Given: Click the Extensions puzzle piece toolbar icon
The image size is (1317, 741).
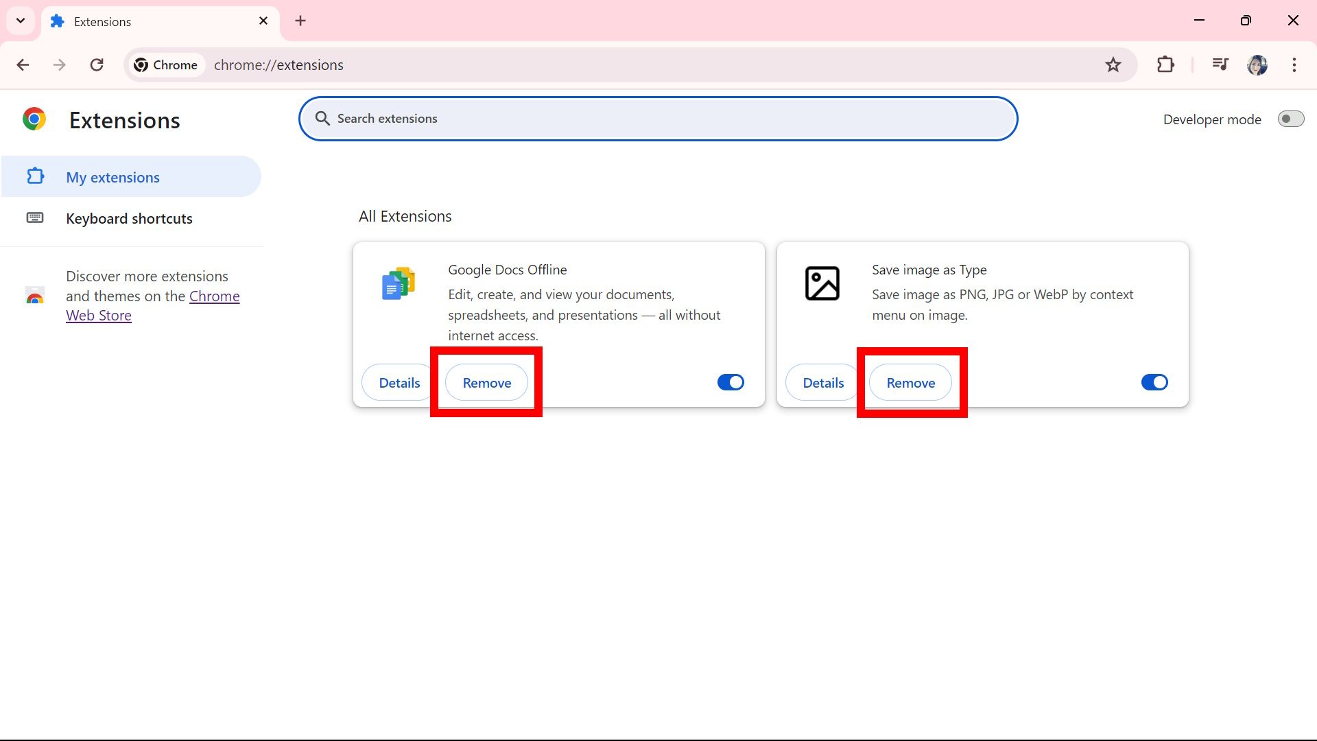Looking at the screenshot, I should click(x=1166, y=64).
